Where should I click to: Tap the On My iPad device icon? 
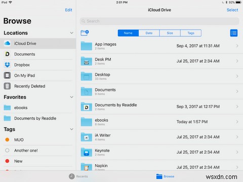(7, 75)
